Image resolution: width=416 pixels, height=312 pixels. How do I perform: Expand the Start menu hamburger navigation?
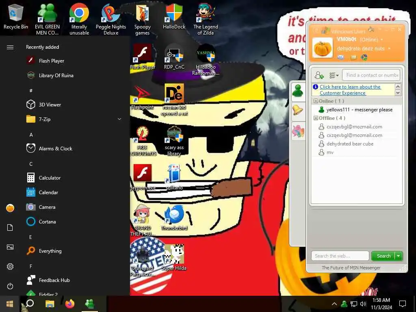10,47
